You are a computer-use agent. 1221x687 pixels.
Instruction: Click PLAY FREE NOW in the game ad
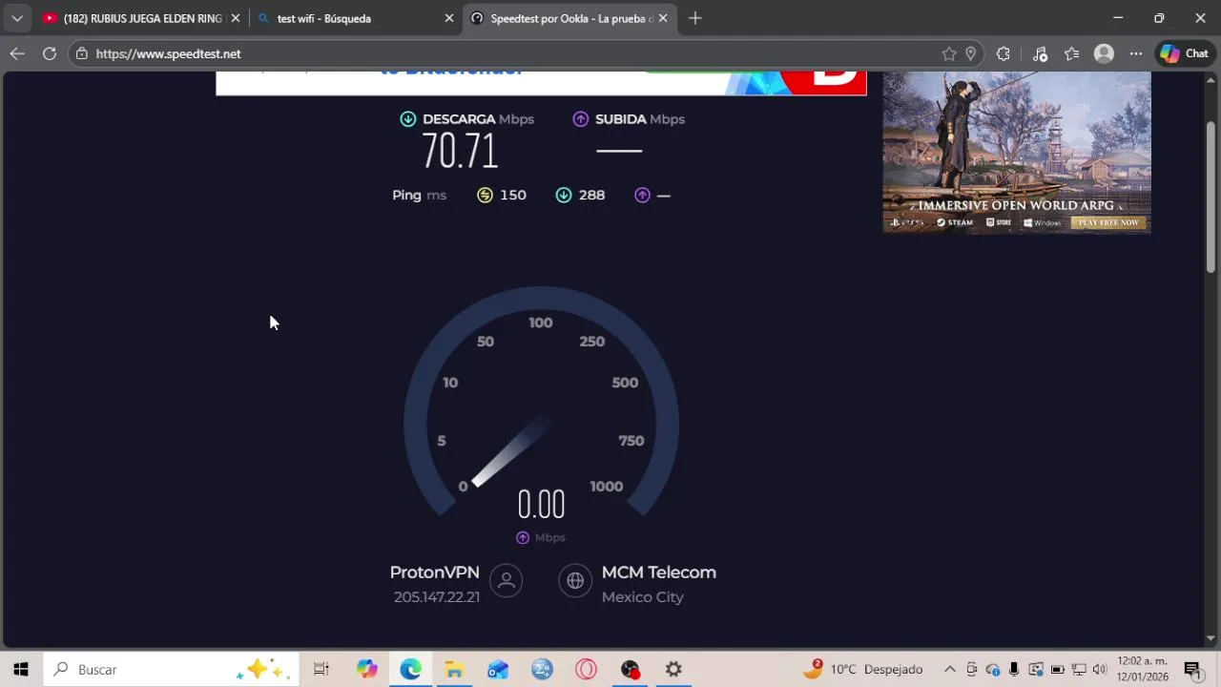pos(1108,222)
